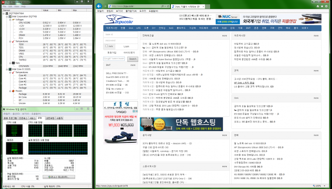
Task: Click the password input field
Action: tap(121, 40)
